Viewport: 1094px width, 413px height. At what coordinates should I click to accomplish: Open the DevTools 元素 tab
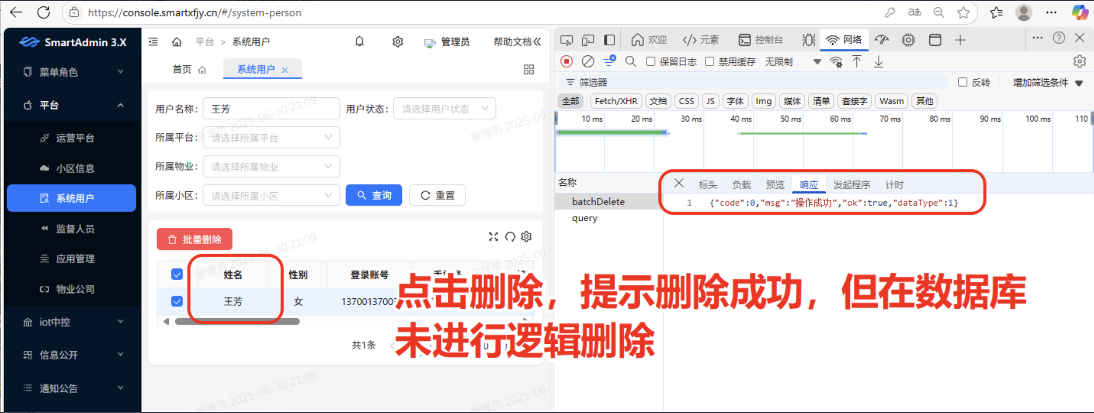click(700, 40)
